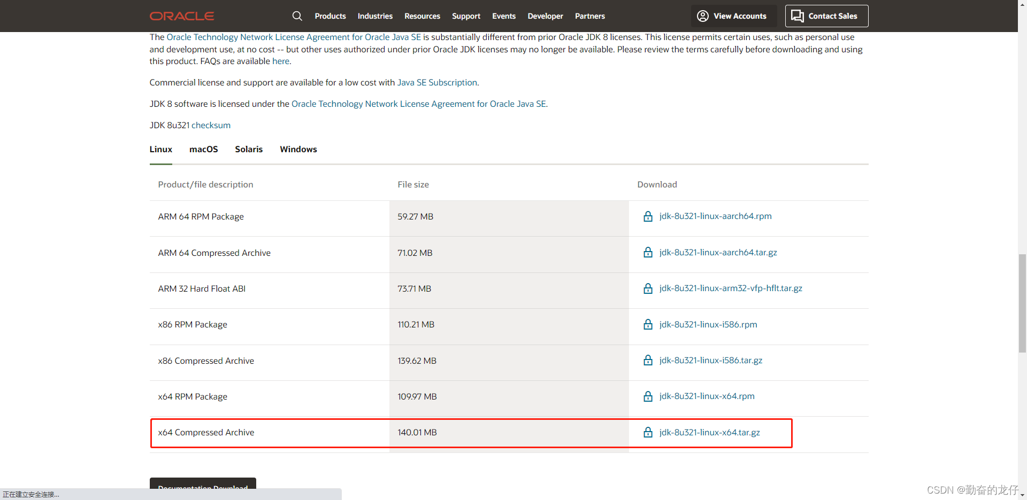
Task: Open the JDK 8u321 checksum link
Action: point(211,125)
